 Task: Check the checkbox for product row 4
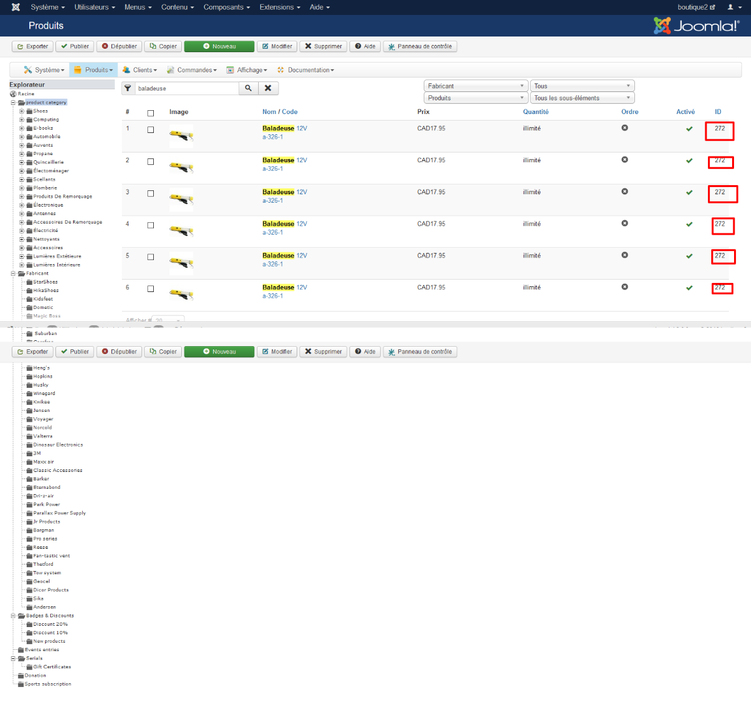tap(151, 225)
